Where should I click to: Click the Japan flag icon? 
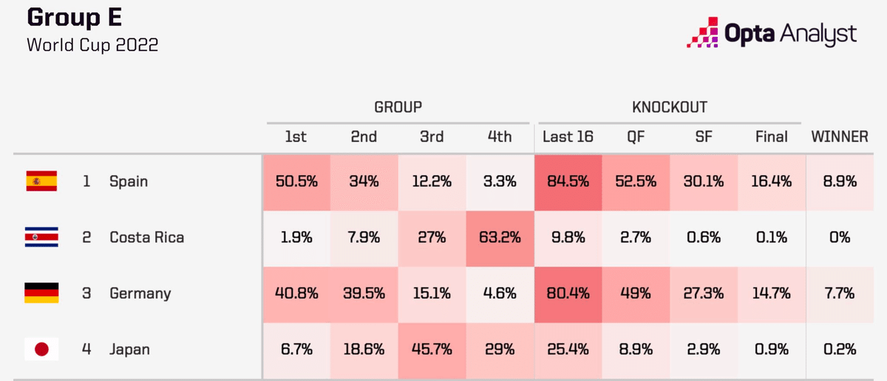pos(42,349)
